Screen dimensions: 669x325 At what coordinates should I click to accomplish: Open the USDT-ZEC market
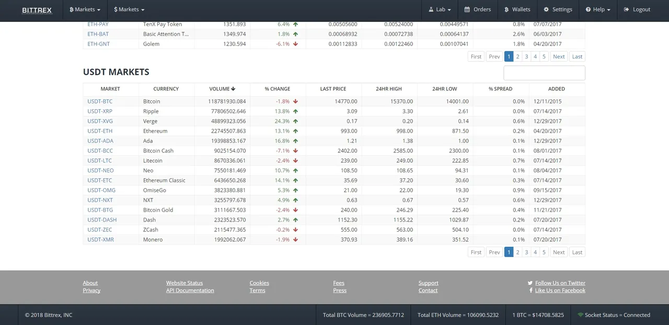pos(99,230)
